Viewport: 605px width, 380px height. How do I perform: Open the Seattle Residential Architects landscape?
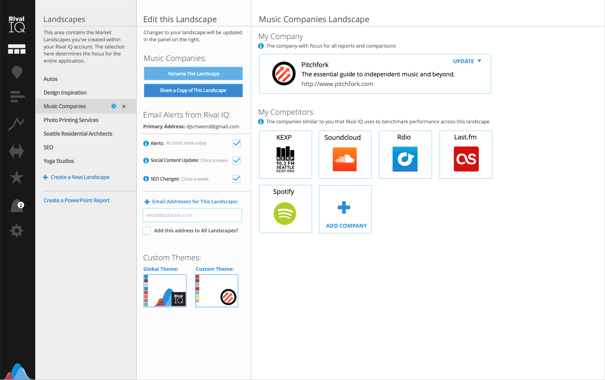(78, 134)
